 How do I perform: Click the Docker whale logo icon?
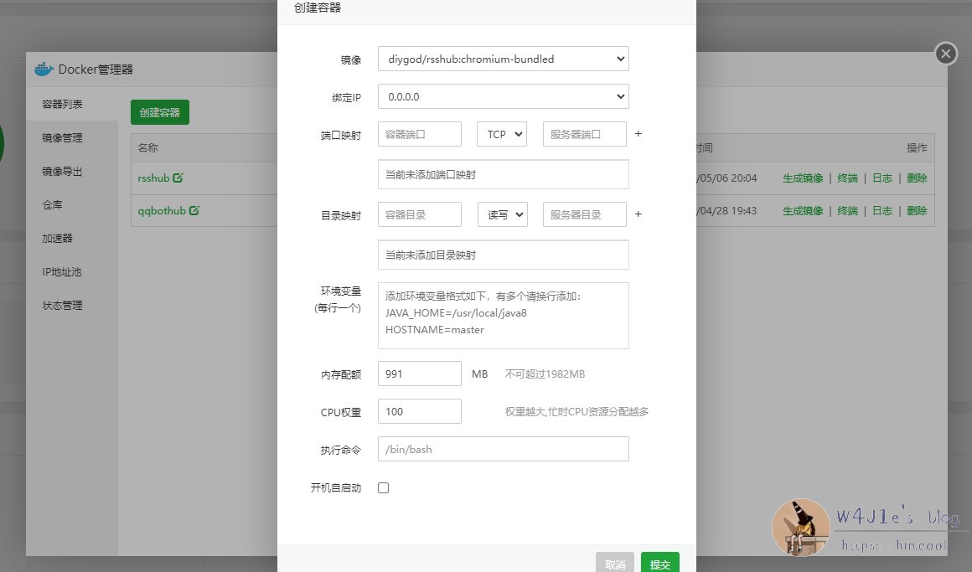tap(44, 70)
